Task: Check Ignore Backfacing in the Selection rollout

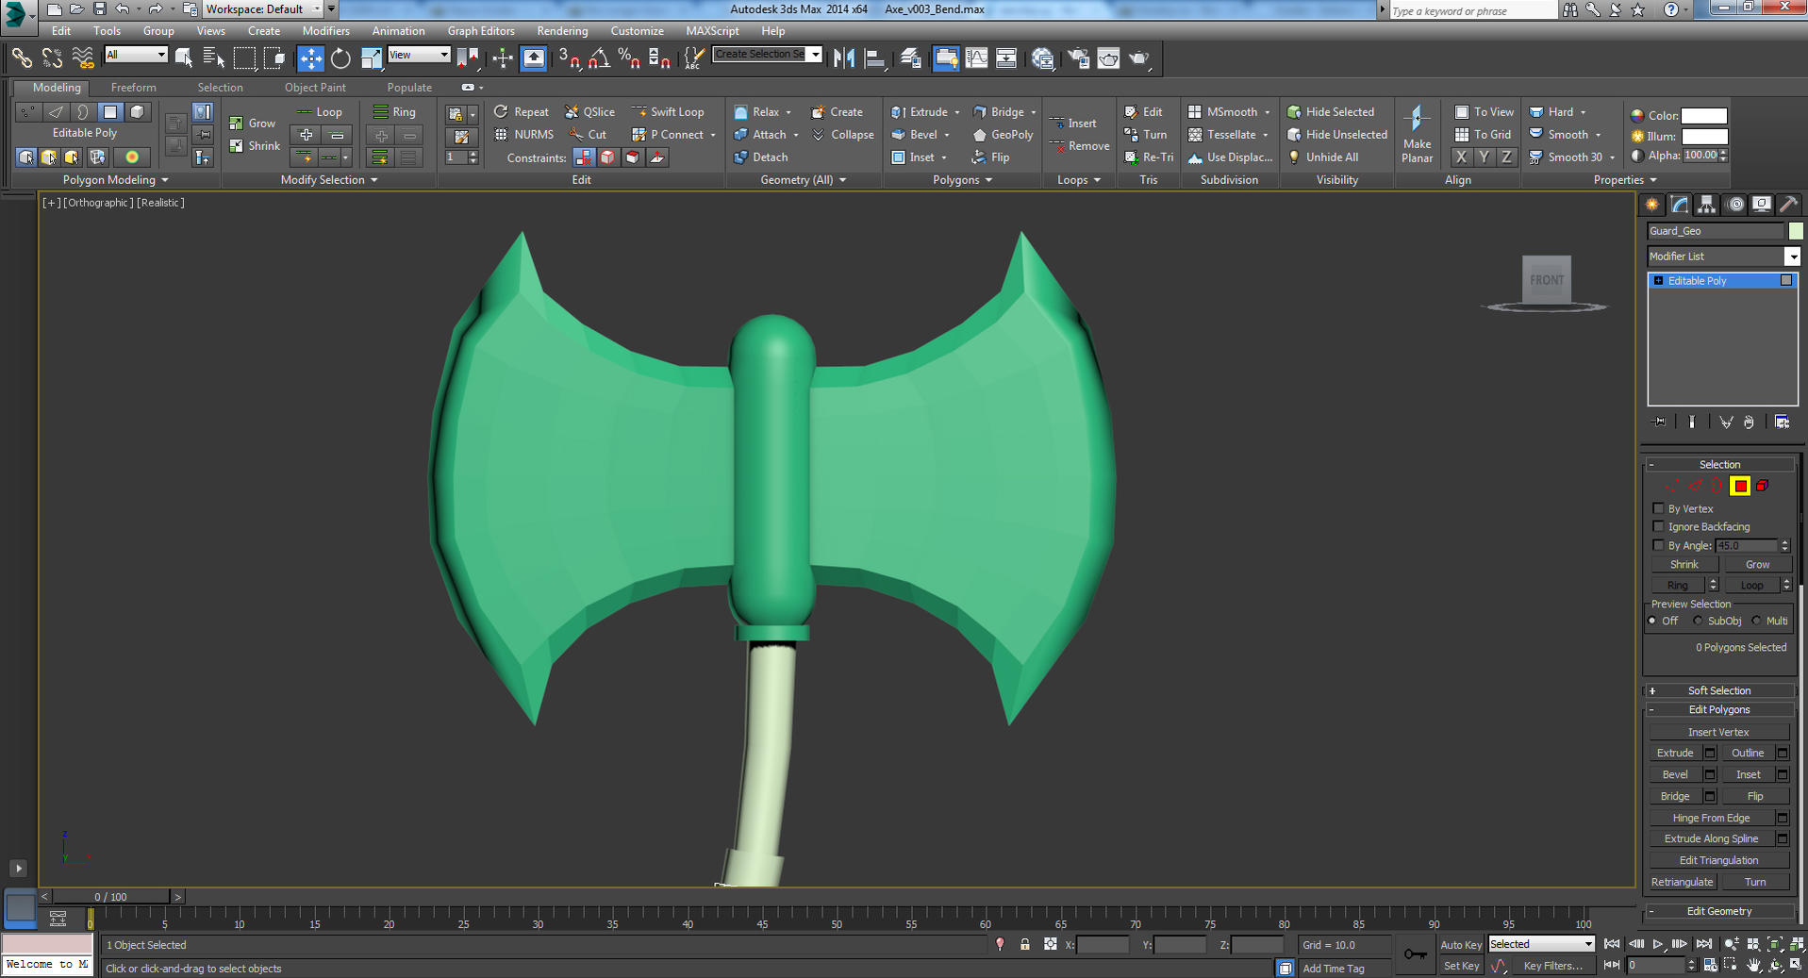Action: pyautogui.click(x=1658, y=526)
